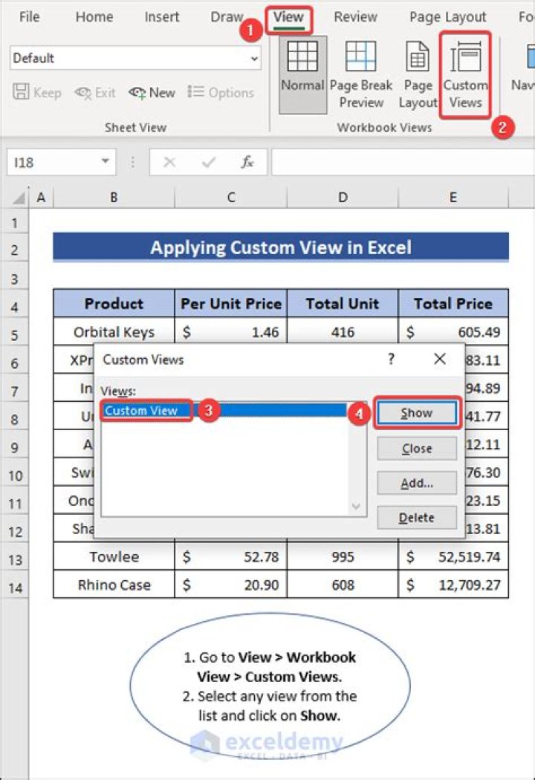Click the 'Towlee' cell
This screenshot has height=780, width=535.
point(114,556)
